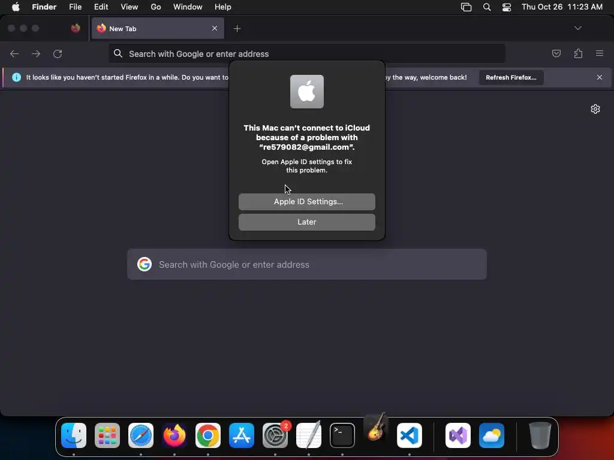This screenshot has height=460, width=614.
Task: Close the New Tab tab
Action: [x=215, y=28]
